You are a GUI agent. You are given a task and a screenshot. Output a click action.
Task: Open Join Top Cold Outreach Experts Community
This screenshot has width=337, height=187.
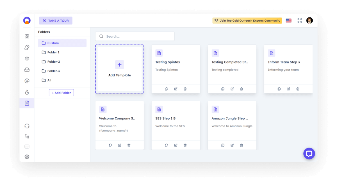click(247, 20)
